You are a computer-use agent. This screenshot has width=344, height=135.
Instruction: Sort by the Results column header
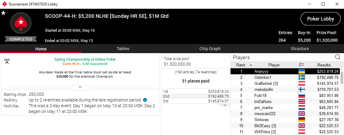click(324, 65)
